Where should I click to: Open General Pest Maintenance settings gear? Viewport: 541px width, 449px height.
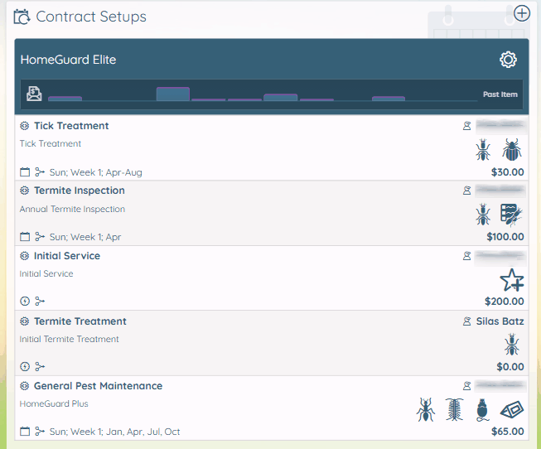point(25,386)
